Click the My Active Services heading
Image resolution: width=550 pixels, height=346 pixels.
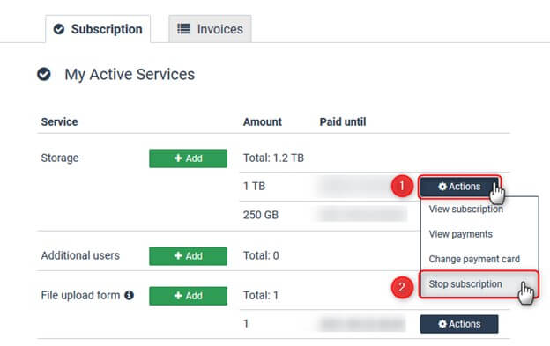130,74
